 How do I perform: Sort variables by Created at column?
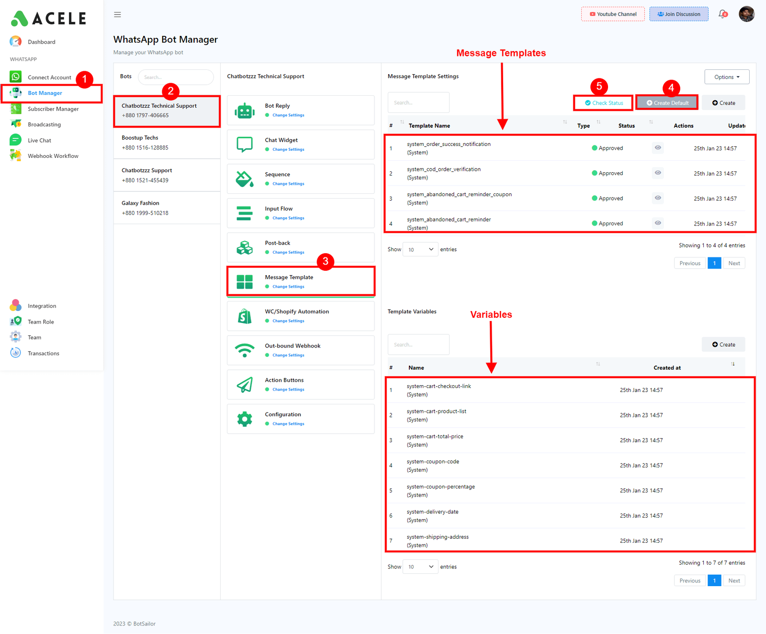[x=667, y=368]
